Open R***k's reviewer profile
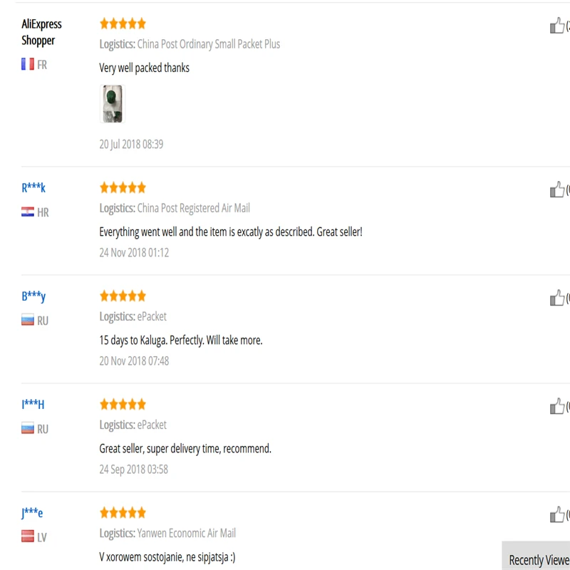 (33, 188)
